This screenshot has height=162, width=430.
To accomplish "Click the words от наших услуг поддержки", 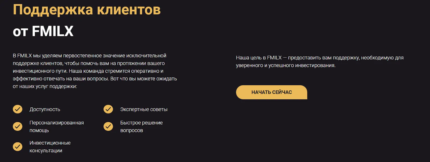I will click(45, 86).
